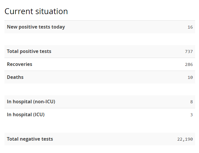Viewport: 199px width, 153px height.
Task: Click the ICU hospital value 3
Action: (x=192, y=115)
